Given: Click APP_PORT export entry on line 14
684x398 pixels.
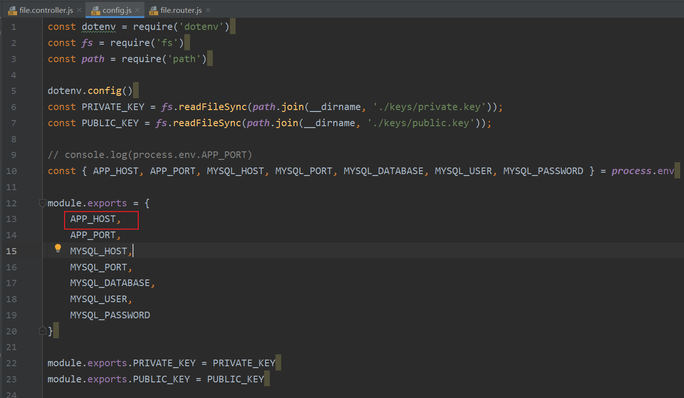Looking at the screenshot, I should [x=93, y=235].
